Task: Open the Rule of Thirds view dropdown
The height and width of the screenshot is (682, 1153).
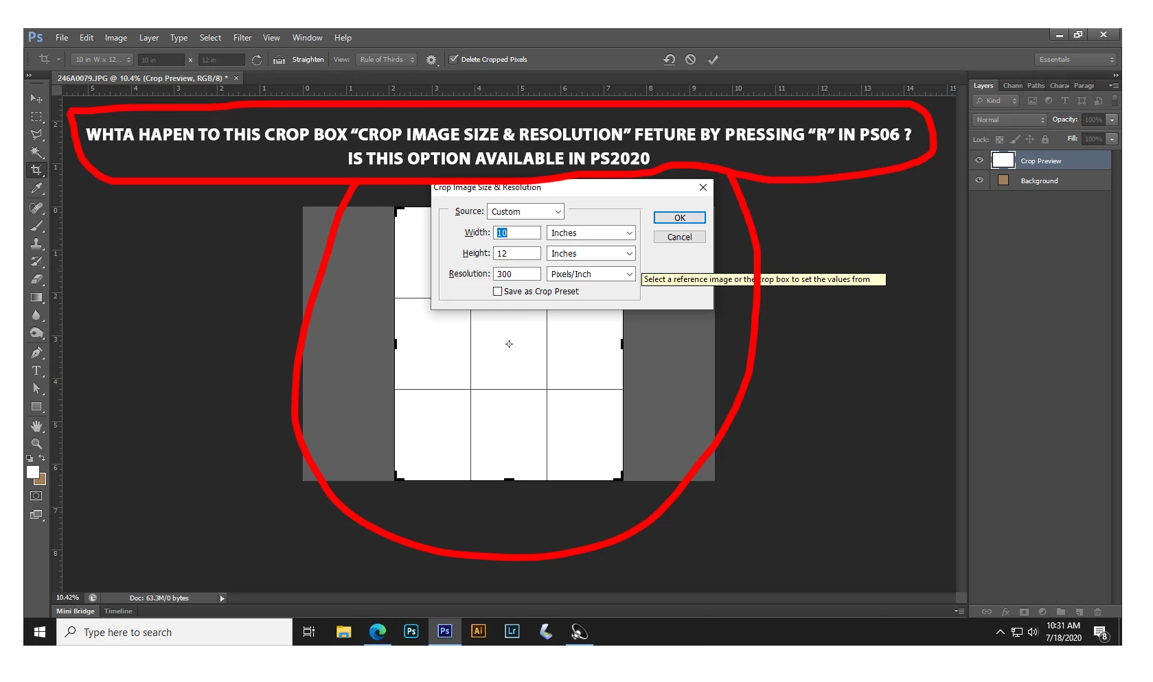Action: click(x=386, y=60)
